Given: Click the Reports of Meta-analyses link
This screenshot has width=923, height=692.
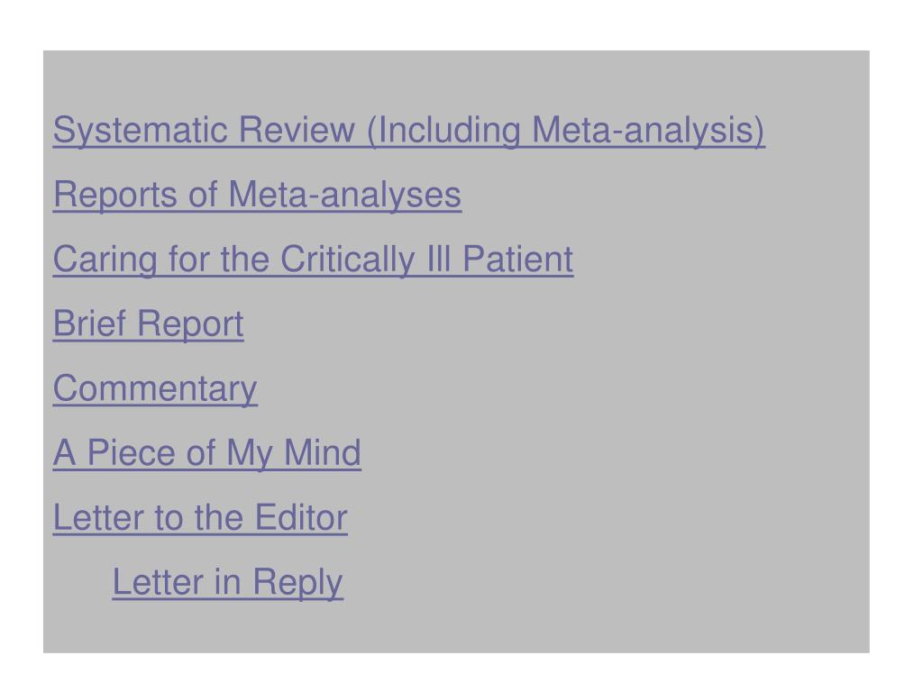Looking at the screenshot, I should click(x=257, y=195).
